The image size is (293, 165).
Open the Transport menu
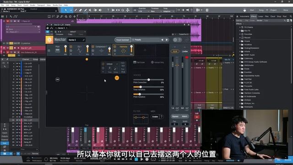pyautogui.click(x=41, y=5)
